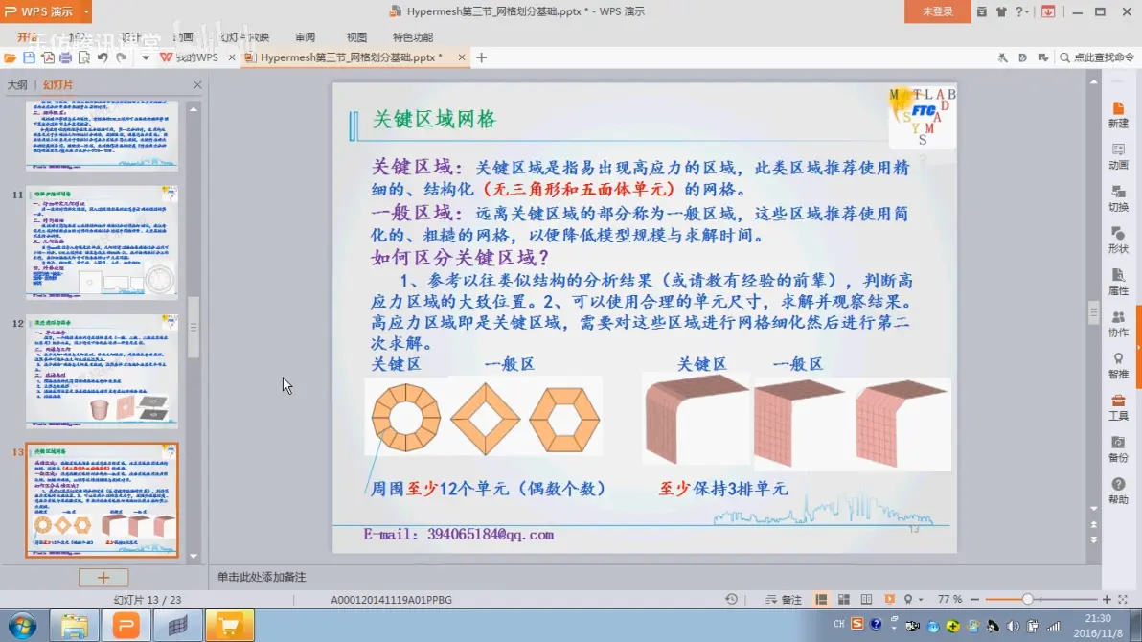The width and height of the screenshot is (1142, 642).
Task: Click the 77 % zoom level
Action: point(949,600)
